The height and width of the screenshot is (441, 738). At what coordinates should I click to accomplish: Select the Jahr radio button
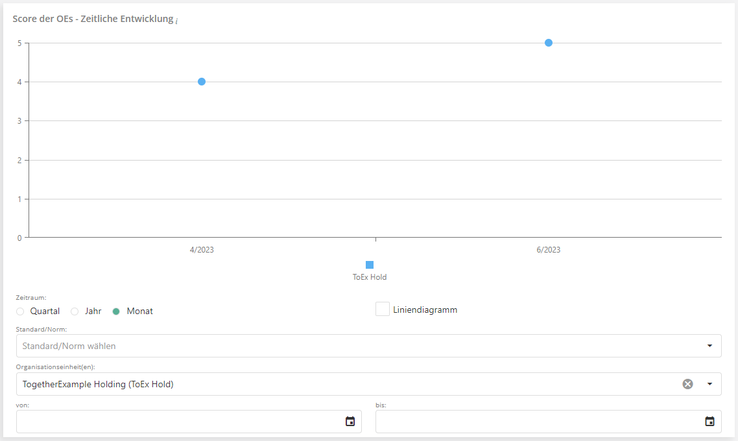point(75,311)
